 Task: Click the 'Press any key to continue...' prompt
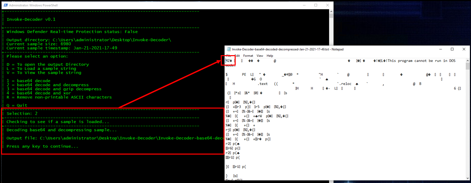click(x=42, y=146)
